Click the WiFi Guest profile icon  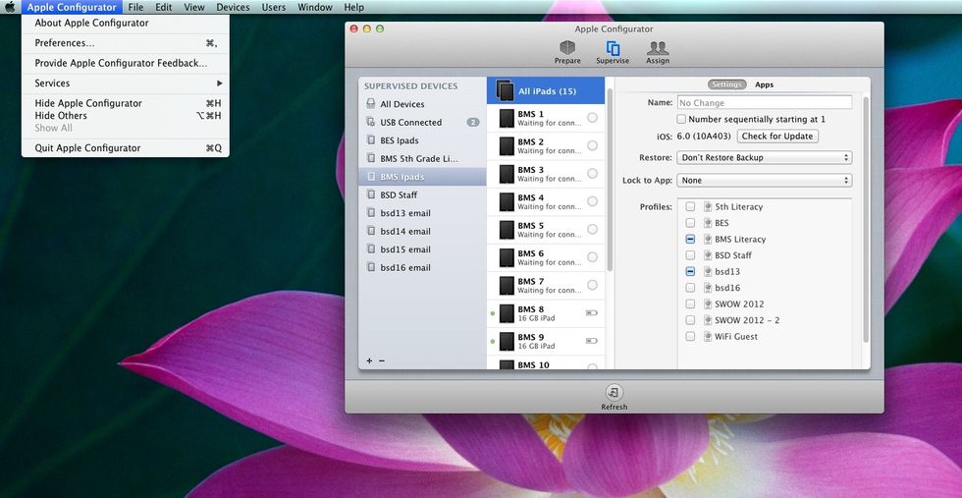pos(708,337)
